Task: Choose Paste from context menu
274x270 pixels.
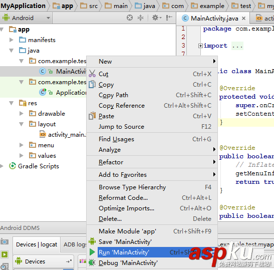Action: pyautogui.click(x=152, y=116)
